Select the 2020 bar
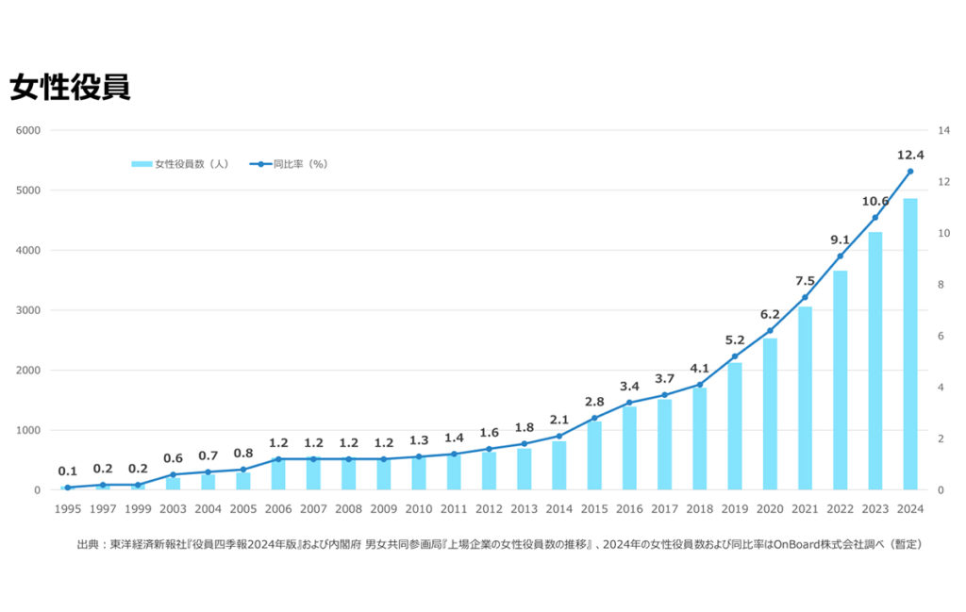Viewport: 966px width, 612px height. pyautogui.click(x=770, y=414)
